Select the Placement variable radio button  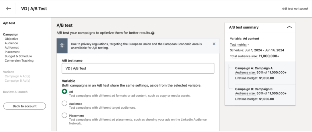pos(64,115)
